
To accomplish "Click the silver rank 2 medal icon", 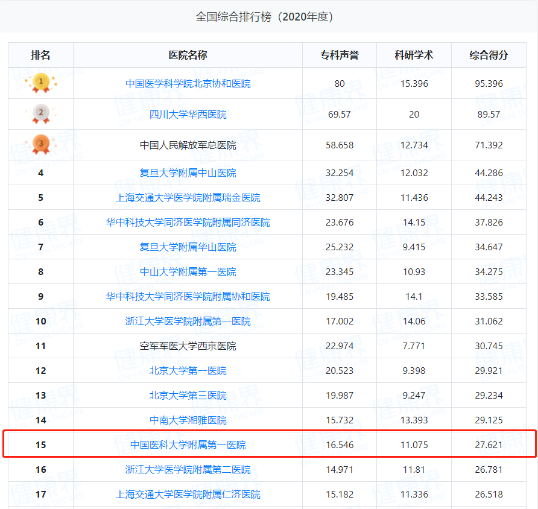I will click(x=41, y=114).
